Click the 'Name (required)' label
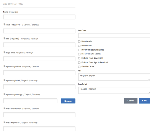The image size is (154, 135). pyautogui.click(x=10, y=12)
